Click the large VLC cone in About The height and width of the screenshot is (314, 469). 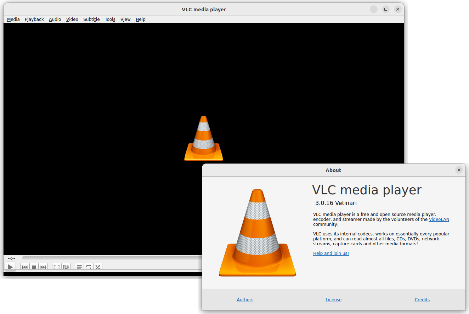coord(258,233)
